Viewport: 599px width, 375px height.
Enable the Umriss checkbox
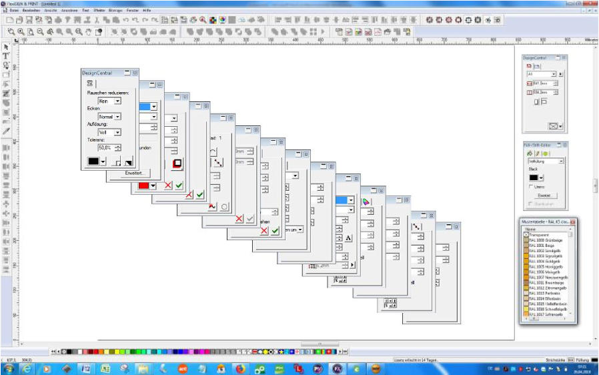tap(530, 187)
